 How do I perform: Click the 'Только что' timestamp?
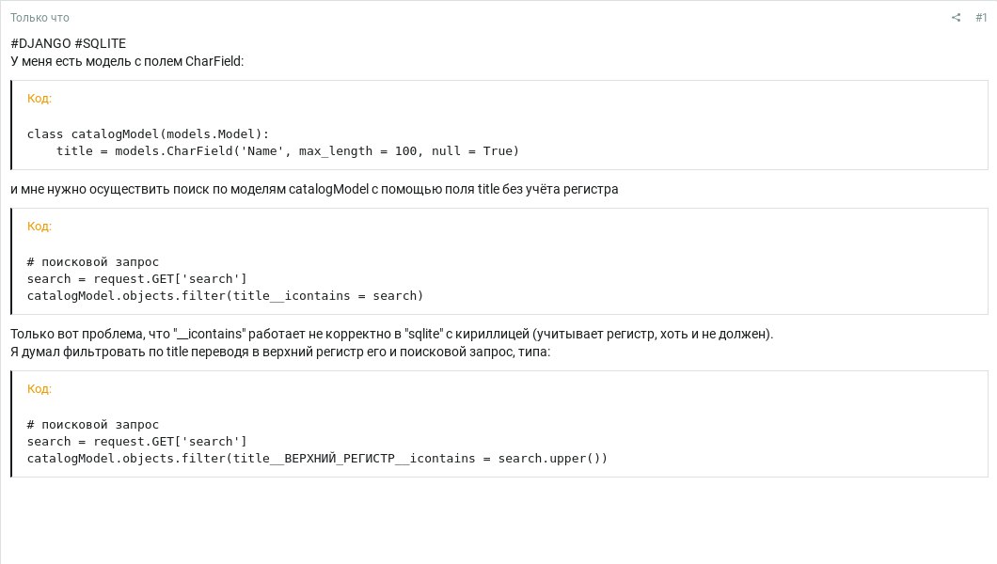40,18
